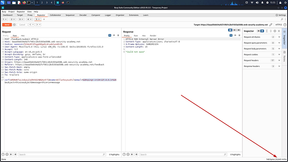The image size is (288, 162).
Task: Click the volume icon in system tray
Action: (x=257, y=2)
